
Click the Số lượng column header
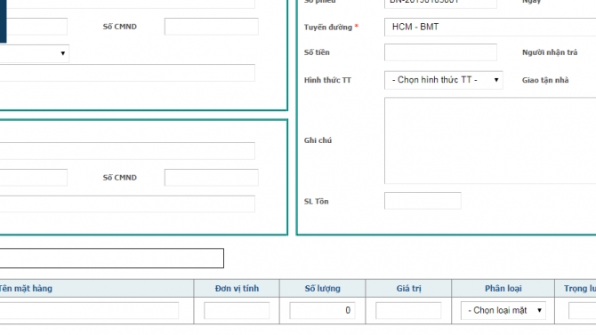coord(323,288)
